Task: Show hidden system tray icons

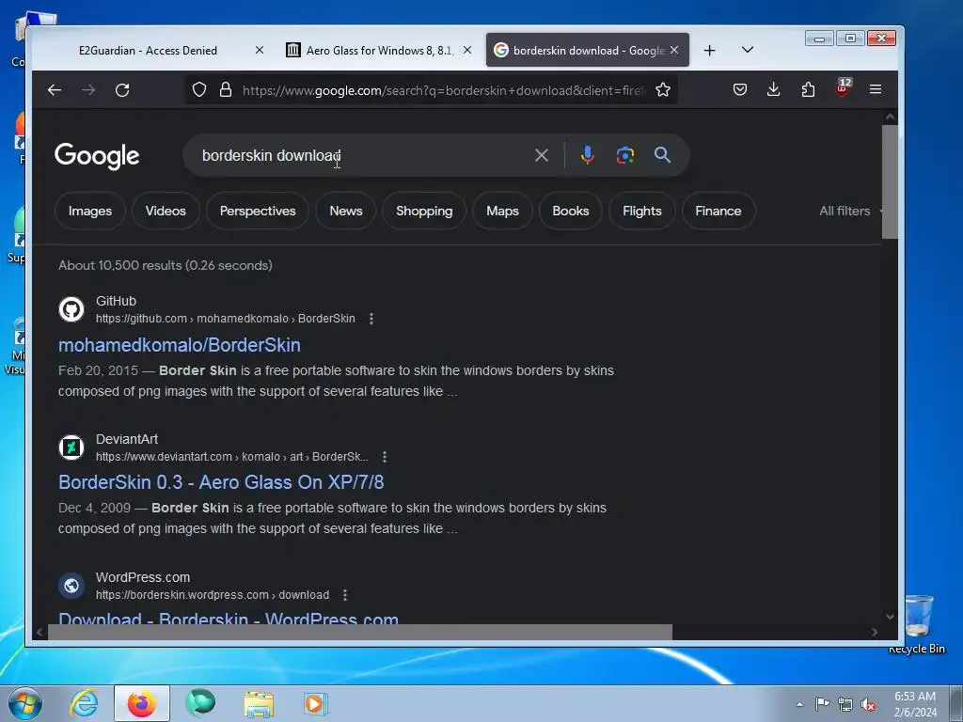Action: point(799,704)
